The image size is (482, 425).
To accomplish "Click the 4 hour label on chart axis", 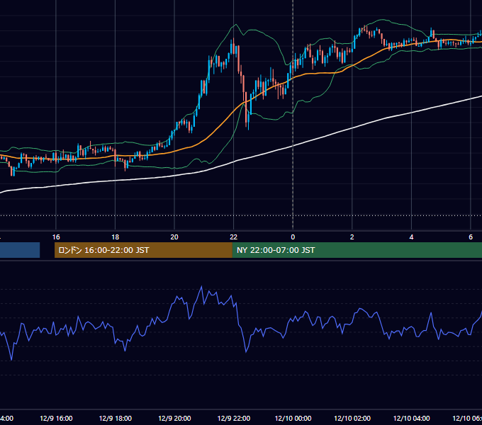I will (x=411, y=237).
